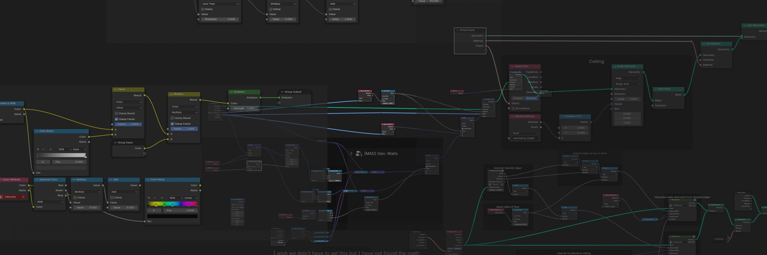767x255 pixels.
Task: Click the Threshold 0.000 field
Action: tap(220, 19)
